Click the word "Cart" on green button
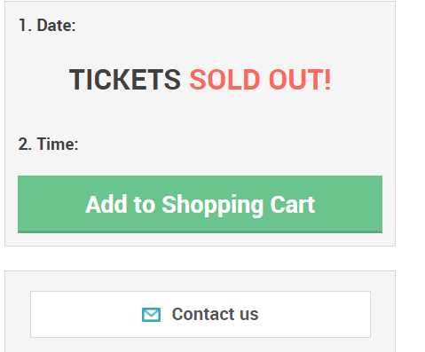Image resolution: width=425 pixels, height=352 pixels. pyautogui.click(x=293, y=204)
